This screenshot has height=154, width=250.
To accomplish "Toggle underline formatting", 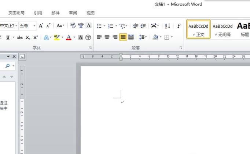I will point(8,38).
